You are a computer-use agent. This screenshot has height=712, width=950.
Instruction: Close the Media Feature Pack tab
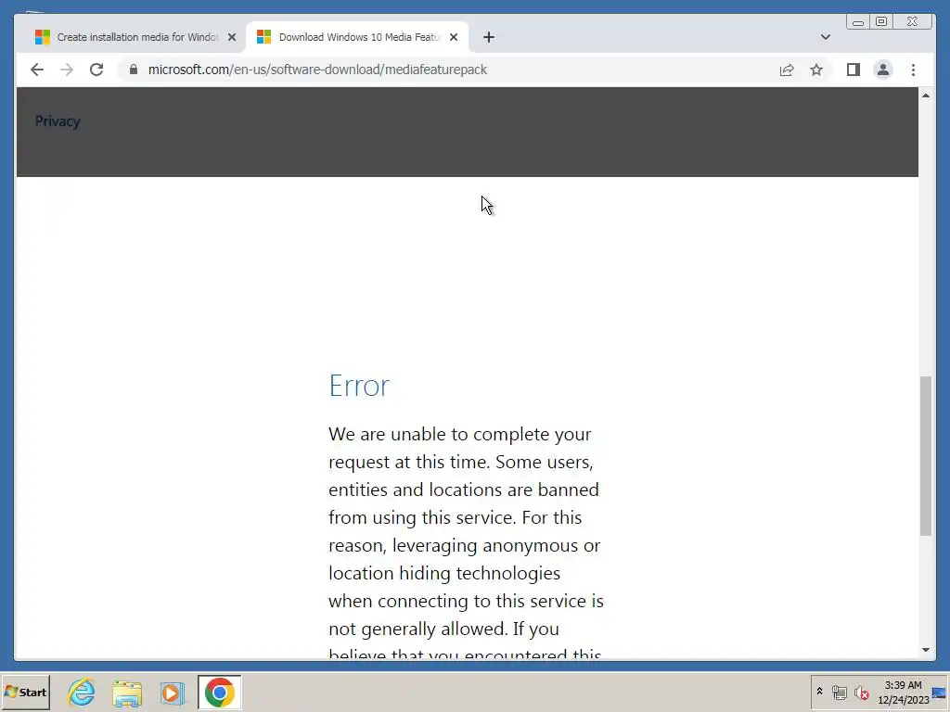pyautogui.click(x=453, y=37)
